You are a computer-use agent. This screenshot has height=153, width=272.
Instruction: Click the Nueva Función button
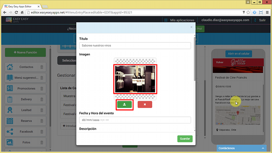click(x=25, y=53)
